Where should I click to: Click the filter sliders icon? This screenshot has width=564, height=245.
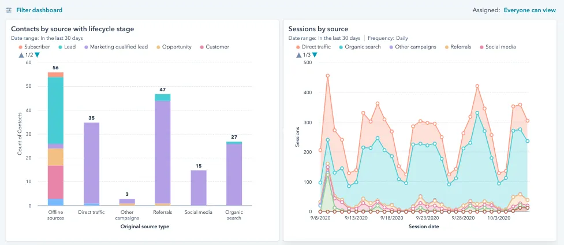pos(9,10)
